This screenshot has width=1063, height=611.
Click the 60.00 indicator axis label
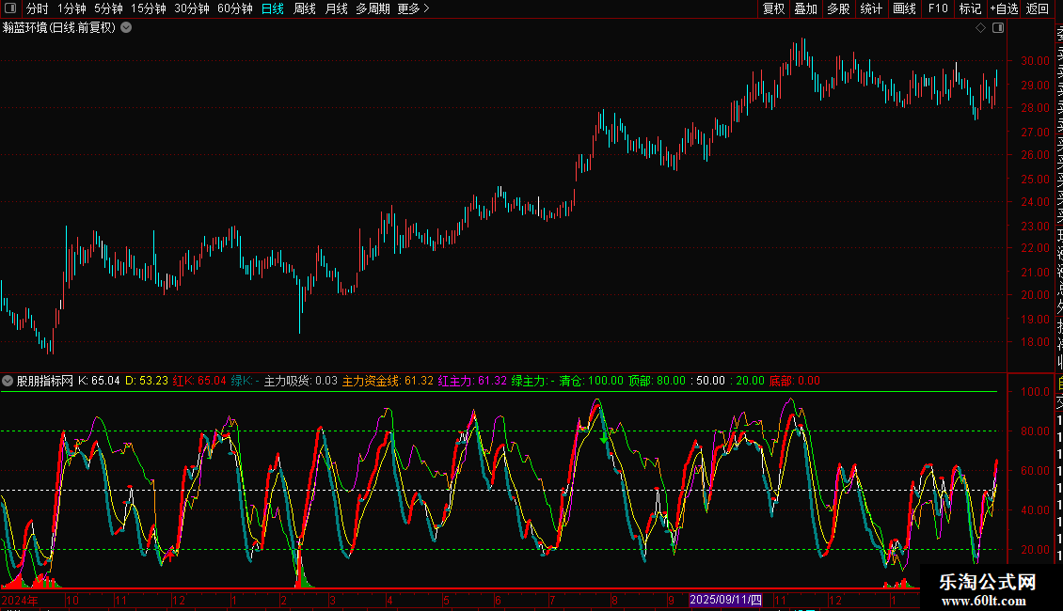[1035, 470]
